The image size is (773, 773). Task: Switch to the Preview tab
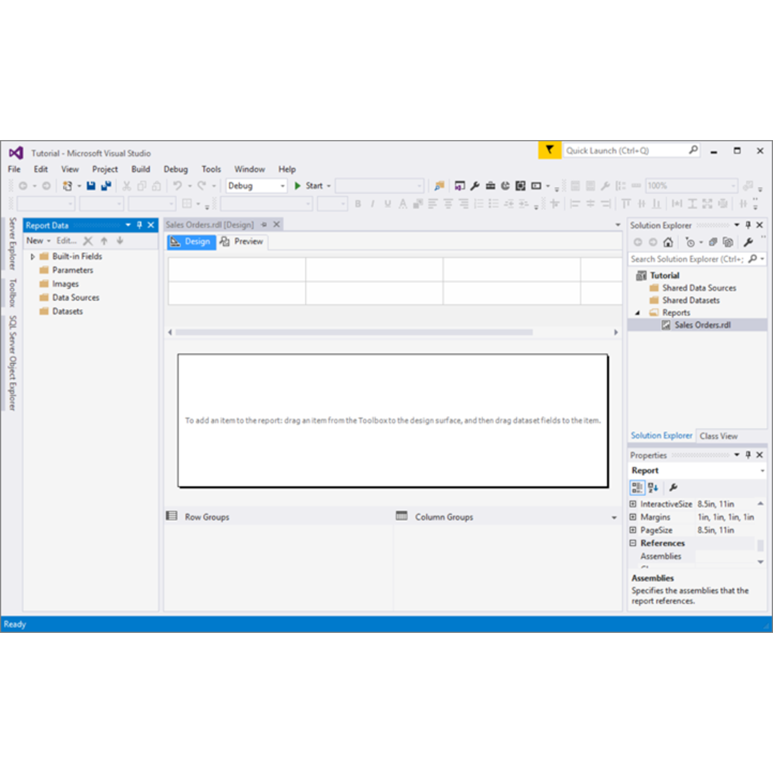(242, 242)
